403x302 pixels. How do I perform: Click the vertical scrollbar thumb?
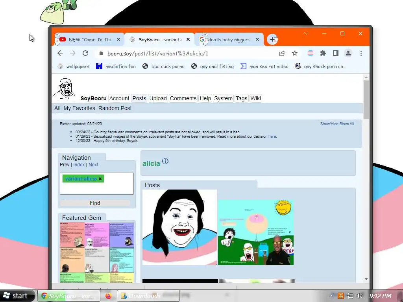366,99
